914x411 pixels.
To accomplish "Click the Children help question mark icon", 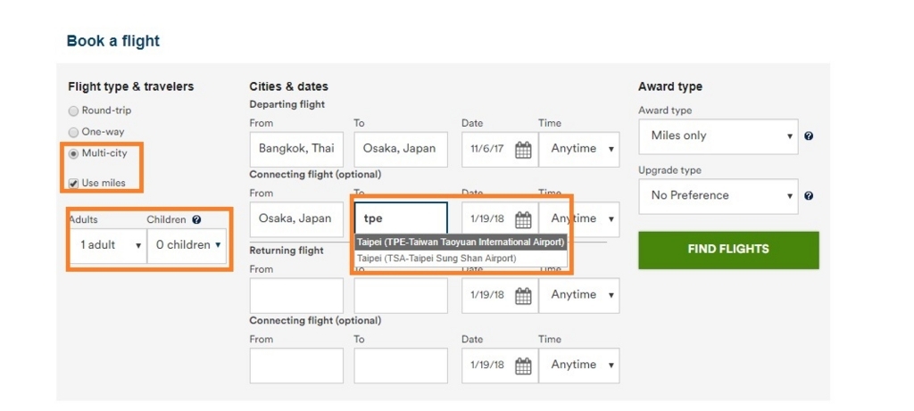I will [196, 220].
